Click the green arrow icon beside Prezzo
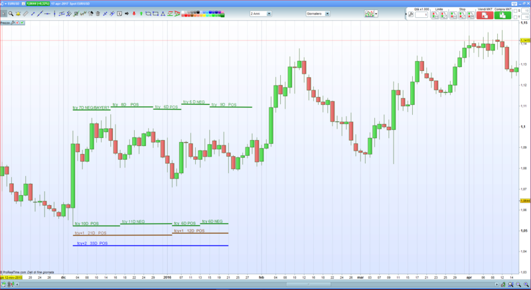 coord(22,23)
